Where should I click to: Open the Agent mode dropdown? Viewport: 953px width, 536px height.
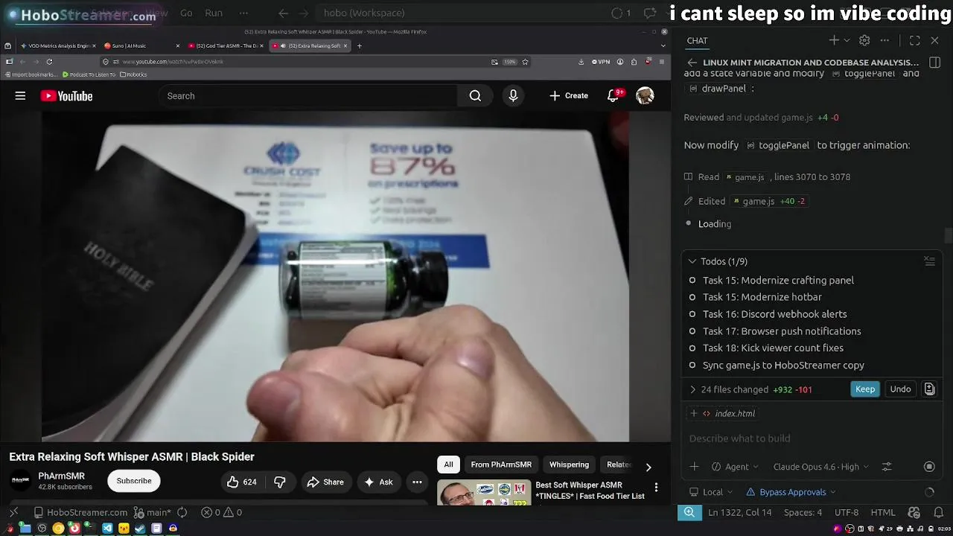[x=735, y=467]
